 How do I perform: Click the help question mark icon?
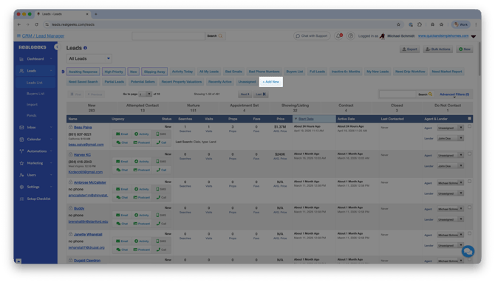350,36
